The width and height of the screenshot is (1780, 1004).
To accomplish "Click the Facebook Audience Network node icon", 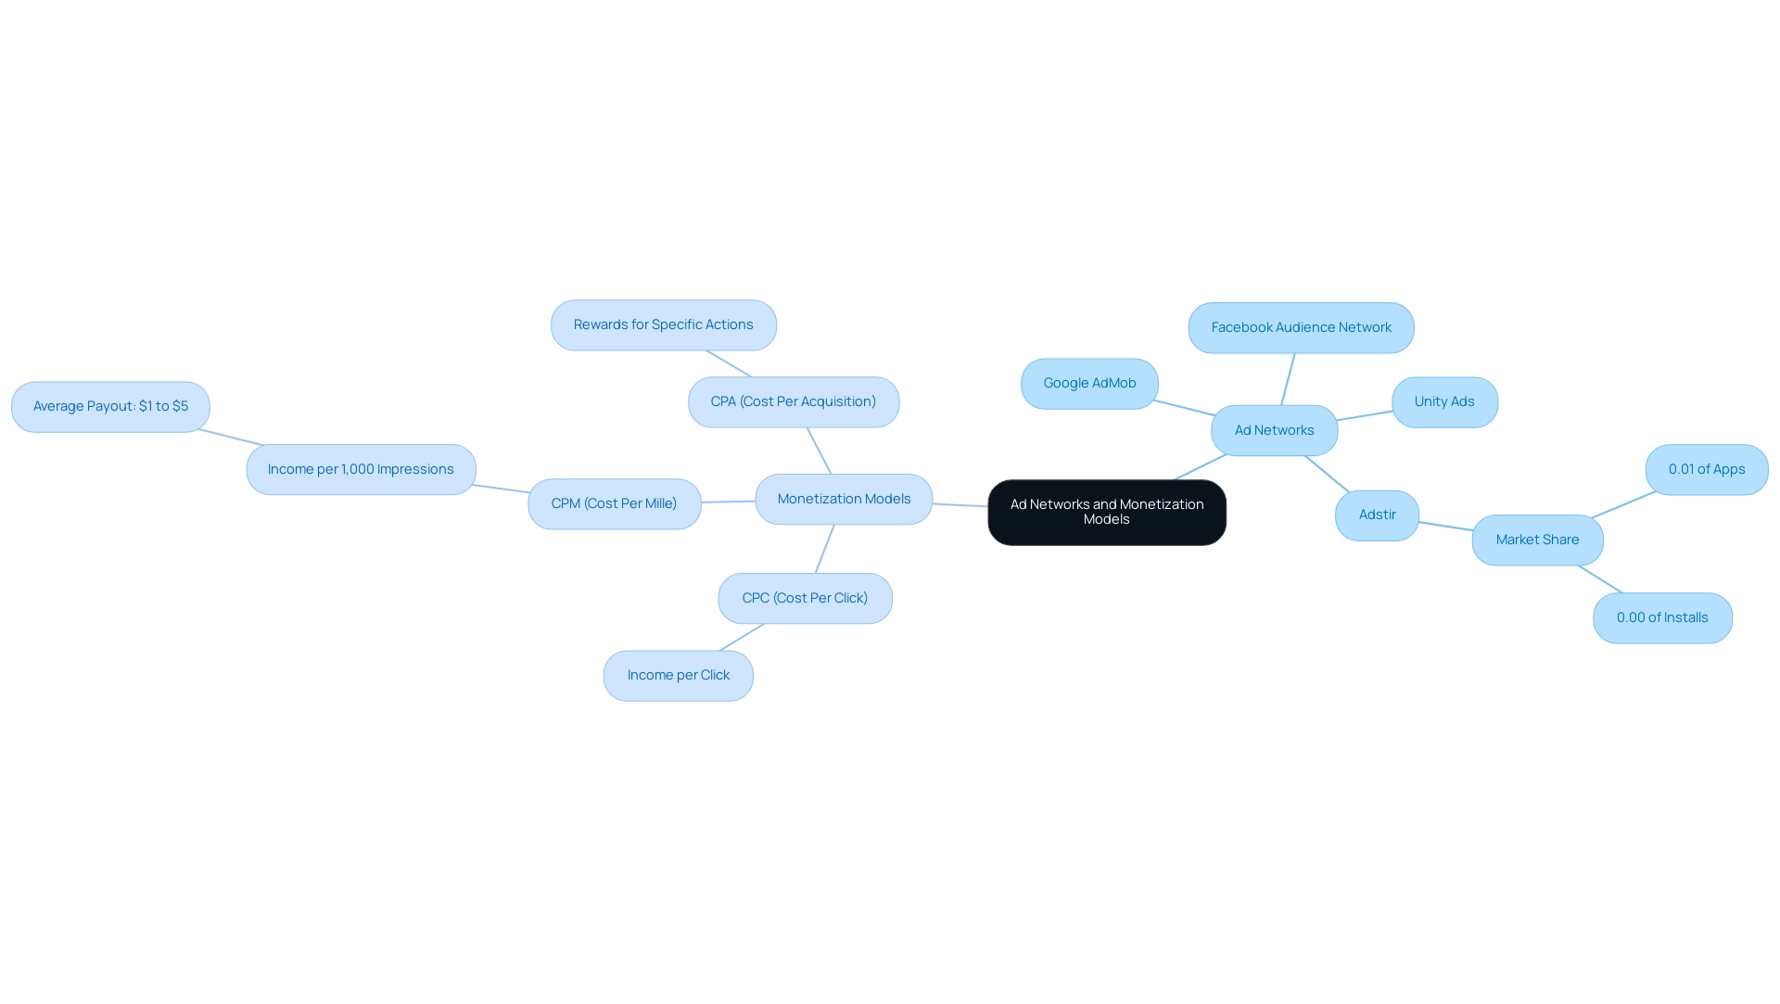I will click(x=1301, y=326).
